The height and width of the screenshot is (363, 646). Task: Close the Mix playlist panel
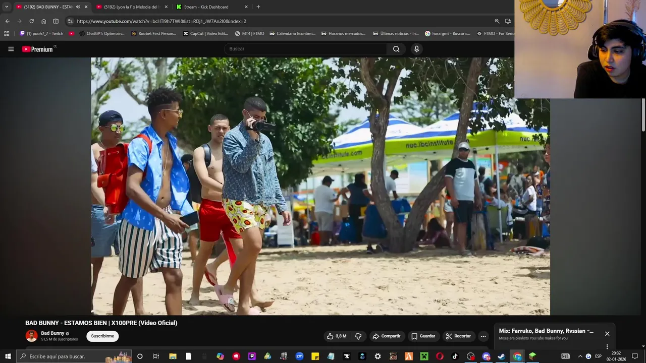tap(607, 334)
